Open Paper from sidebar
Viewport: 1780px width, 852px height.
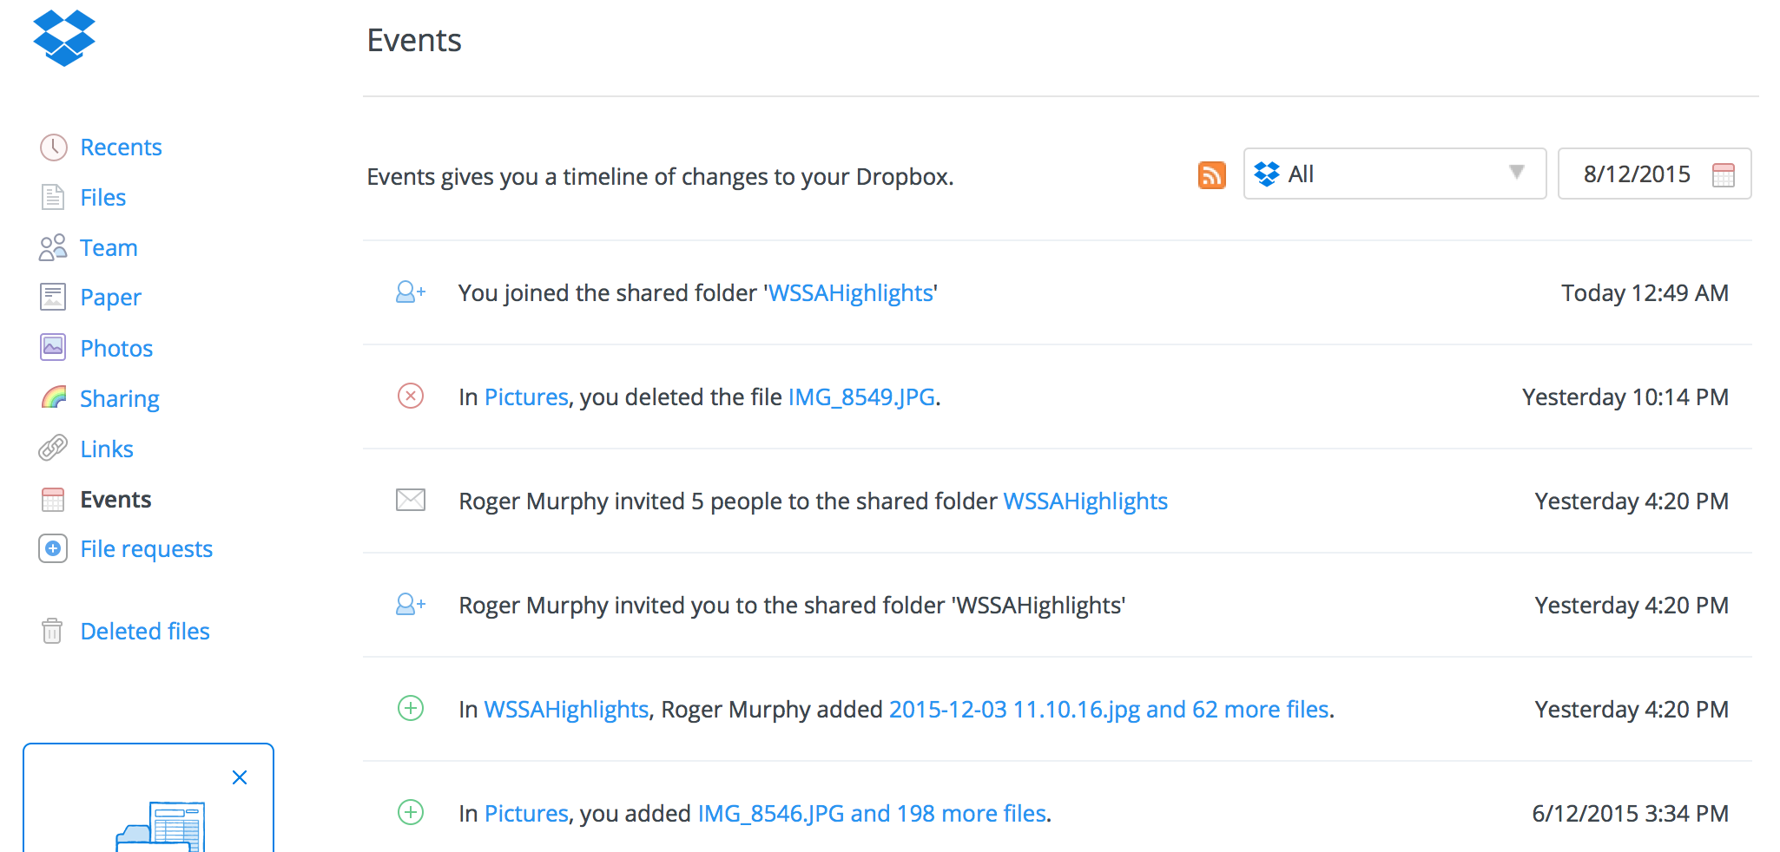(110, 298)
